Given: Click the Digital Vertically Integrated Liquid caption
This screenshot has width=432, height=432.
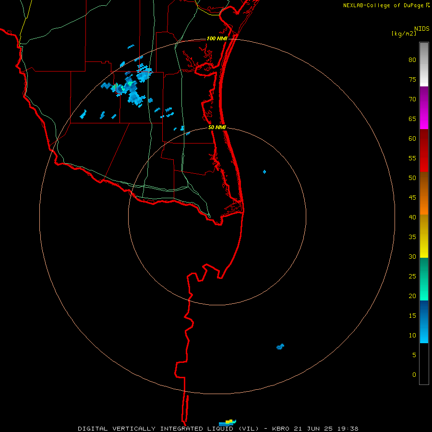Looking at the screenshot, I should (218, 429).
